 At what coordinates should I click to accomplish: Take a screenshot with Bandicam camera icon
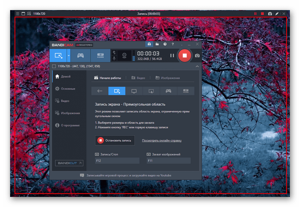197,56
